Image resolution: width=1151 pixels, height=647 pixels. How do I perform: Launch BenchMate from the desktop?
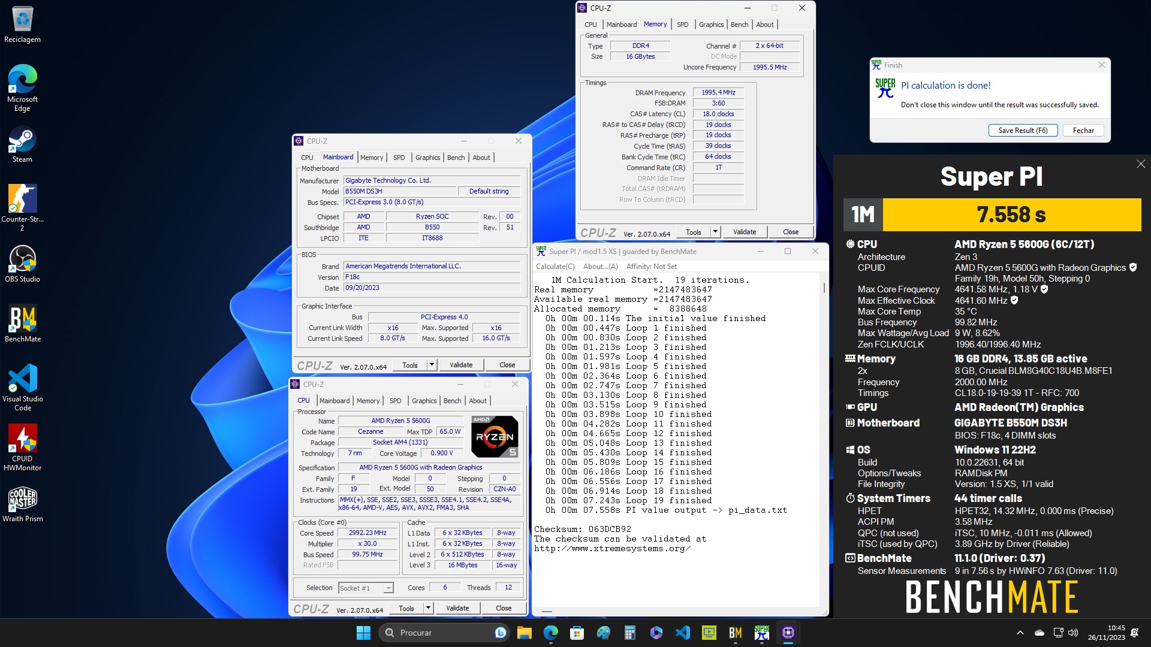pyautogui.click(x=22, y=324)
